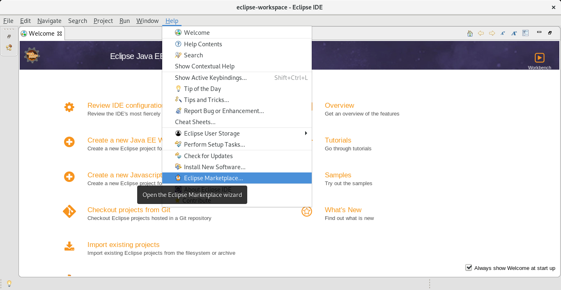Click the Workbench text label
Viewport: 561px width, 290px height.
[x=540, y=68]
